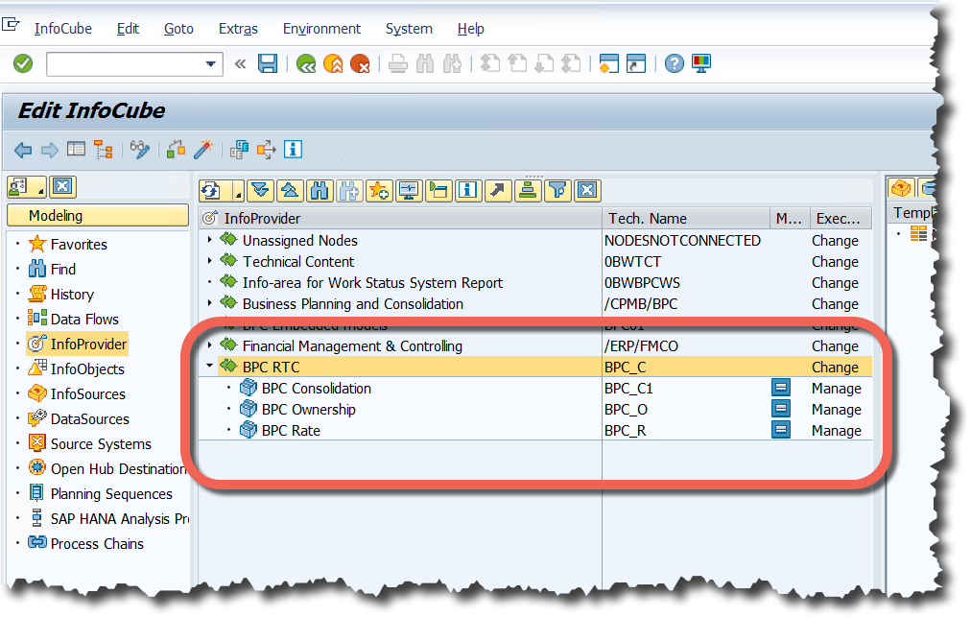Expand the Financial Management & Controlling node
This screenshot has width=971, height=618.
tap(209, 345)
